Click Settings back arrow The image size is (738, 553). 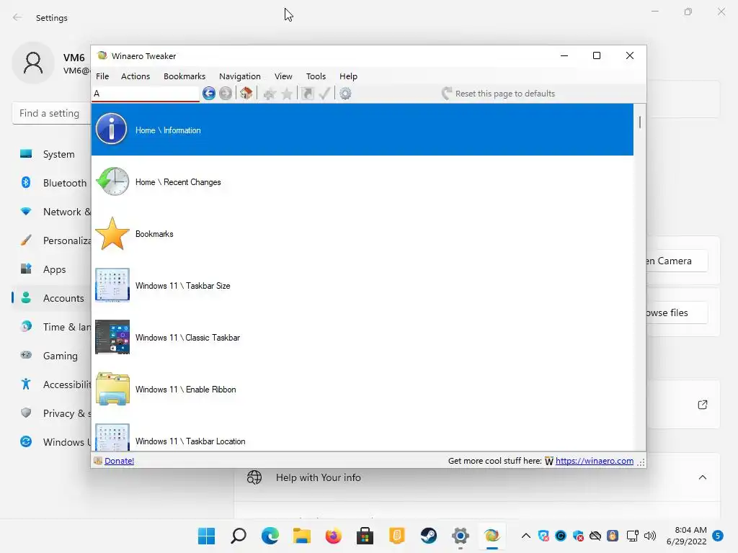(17, 17)
